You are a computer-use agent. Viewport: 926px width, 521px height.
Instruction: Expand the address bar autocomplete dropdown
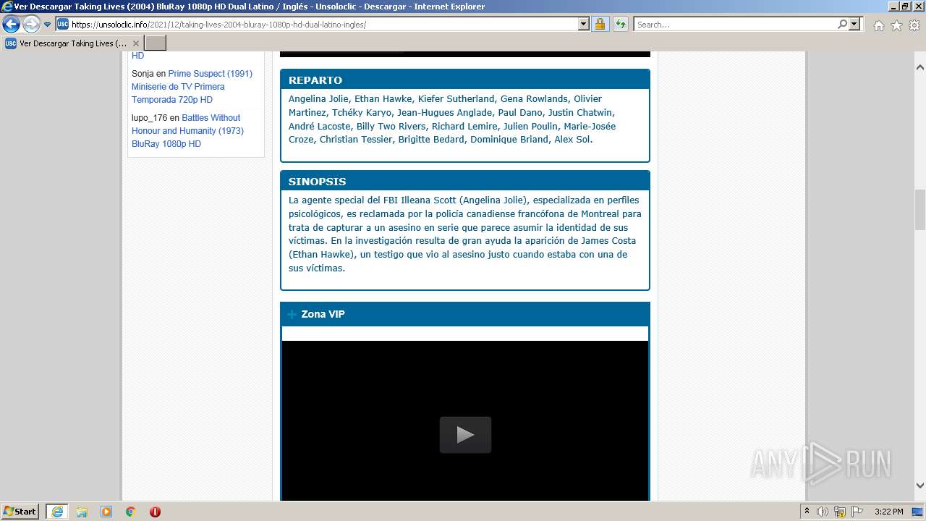click(584, 24)
